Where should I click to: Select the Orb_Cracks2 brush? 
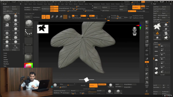coord(7,34)
